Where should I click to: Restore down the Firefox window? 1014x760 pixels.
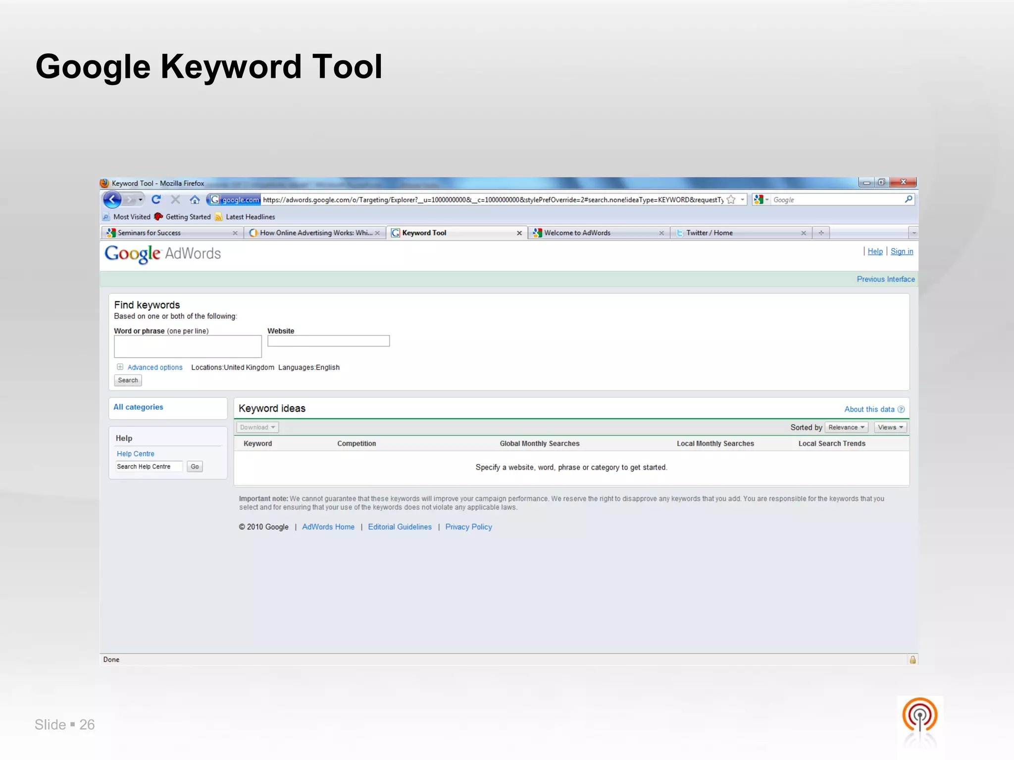coord(881,182)
